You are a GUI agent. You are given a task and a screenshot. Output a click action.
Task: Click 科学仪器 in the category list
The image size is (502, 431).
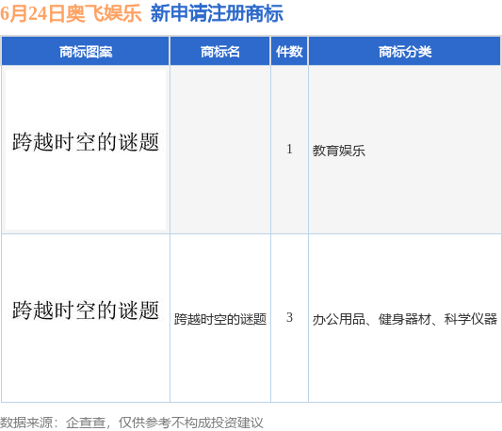pyautogui.click(x=471, y=319)
